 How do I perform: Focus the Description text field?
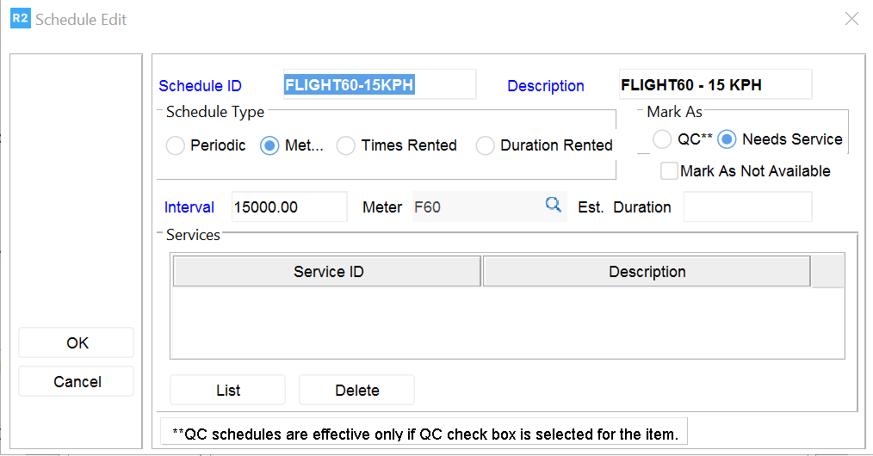pyautogui.click(x=715, y=85)
